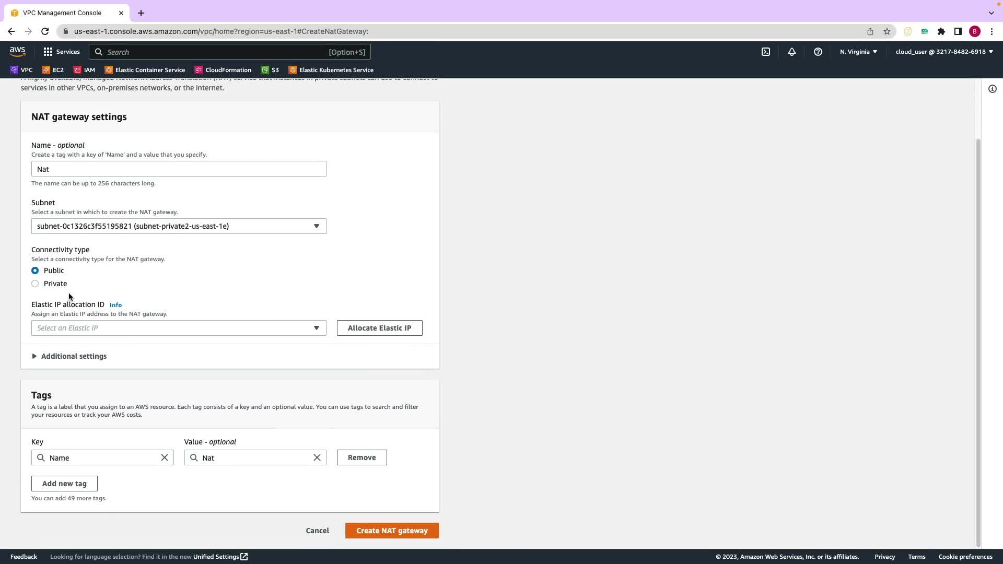Select the Public connectivity type
Viewport: 1003px width, 564px height.
tap(35, 271)
